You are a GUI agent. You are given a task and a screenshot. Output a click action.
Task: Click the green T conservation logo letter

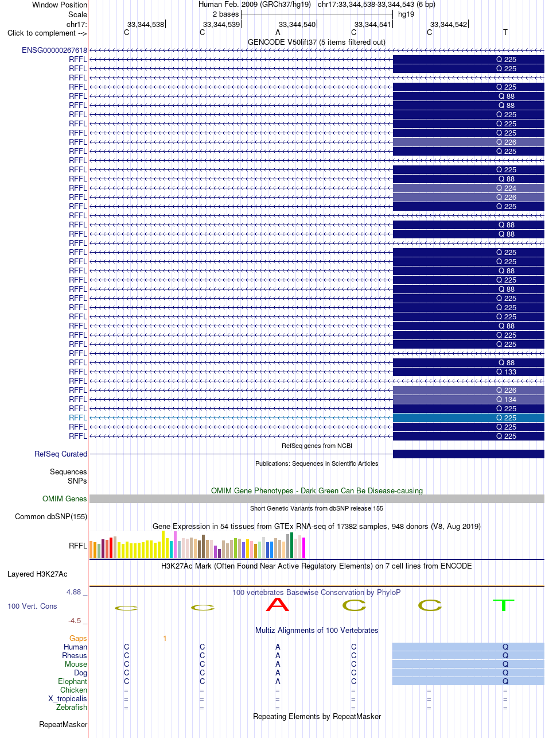point(504,605)
